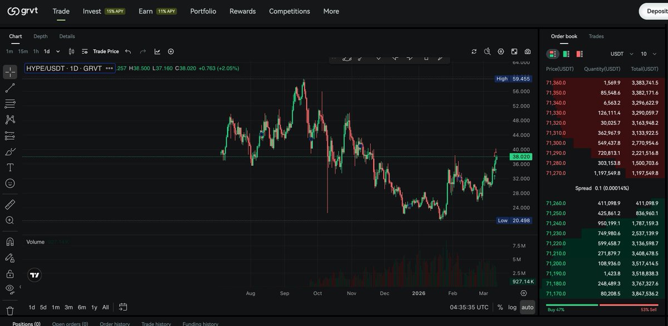This screenshot has width=668, height=326.
Task: Select the trend line drawing tool
Action: 10,88
